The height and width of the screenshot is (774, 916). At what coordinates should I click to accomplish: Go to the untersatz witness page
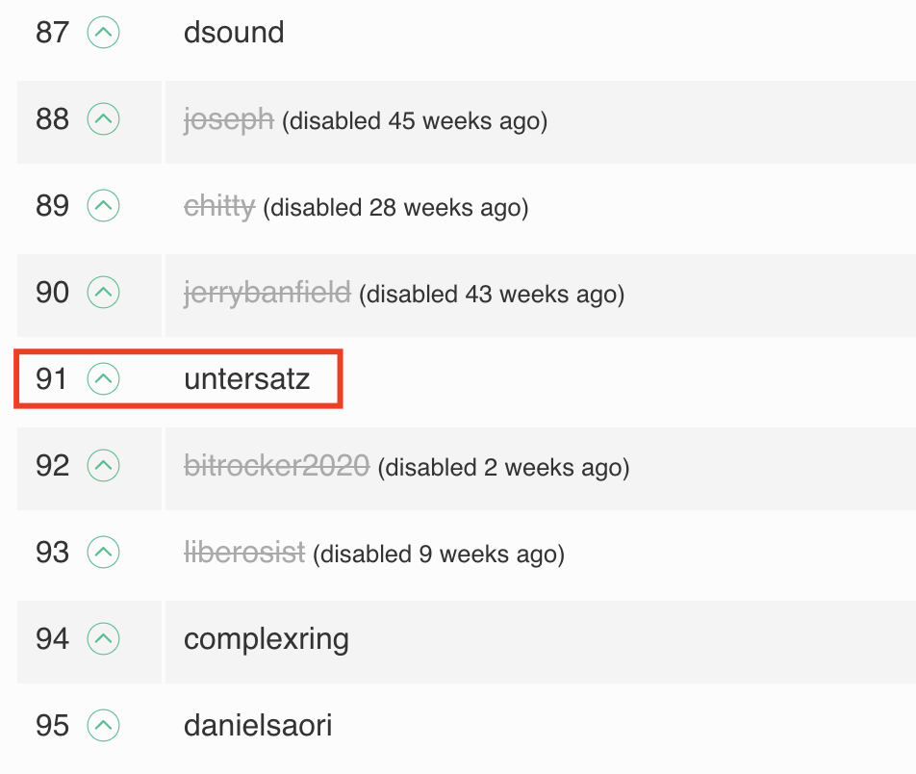[x=247, y=380]
